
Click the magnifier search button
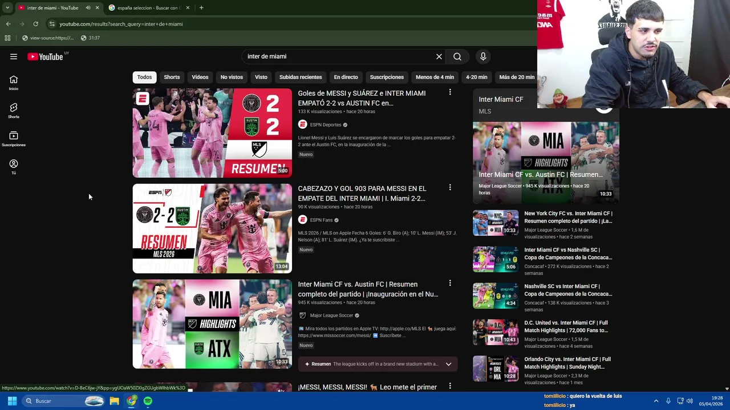coord(457,56)
